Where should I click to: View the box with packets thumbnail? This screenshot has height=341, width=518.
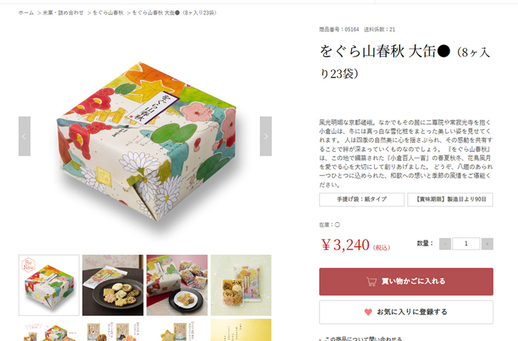pos(177,285)
